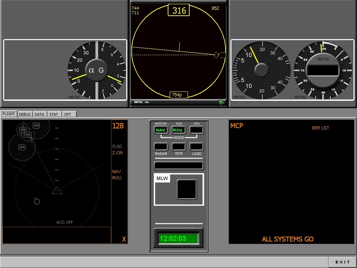The height and width of the screenshot is (268, 357).
Task: Click the MCP heading
Action: tap(237, 125)
